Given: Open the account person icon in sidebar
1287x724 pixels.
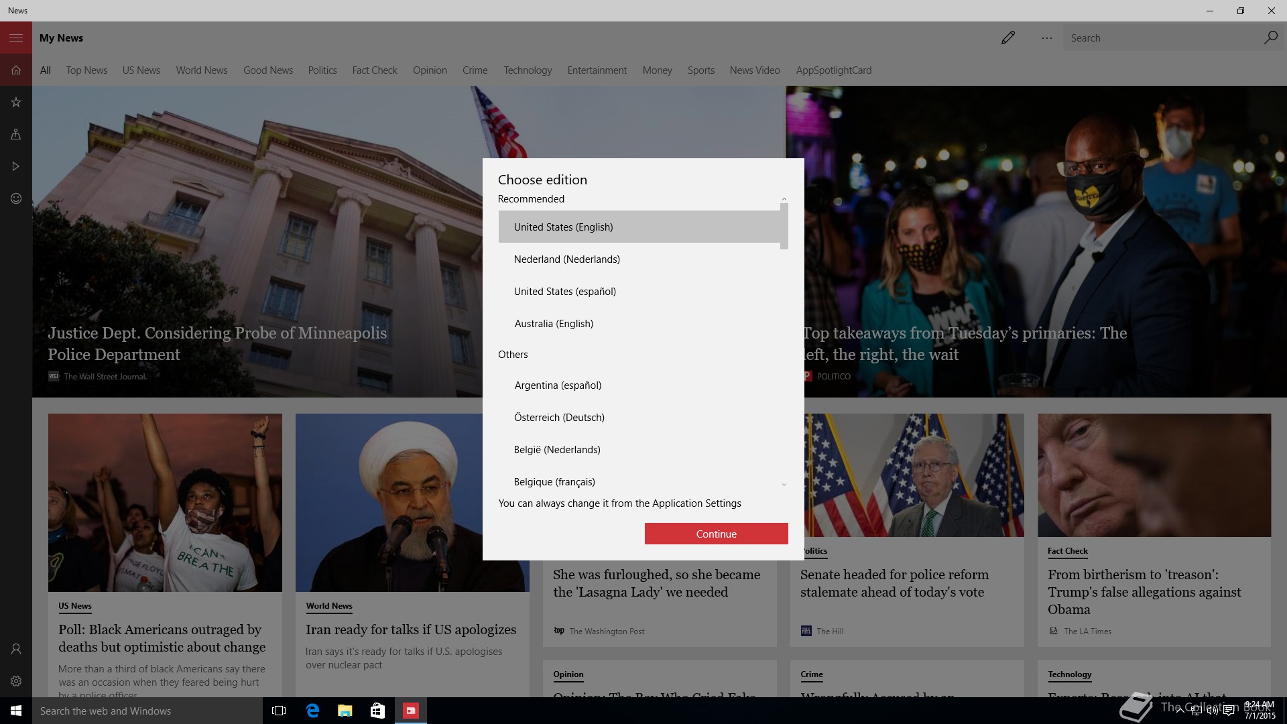Looking at the screenshot, I should pyautogui.click(x=16, y=649).
